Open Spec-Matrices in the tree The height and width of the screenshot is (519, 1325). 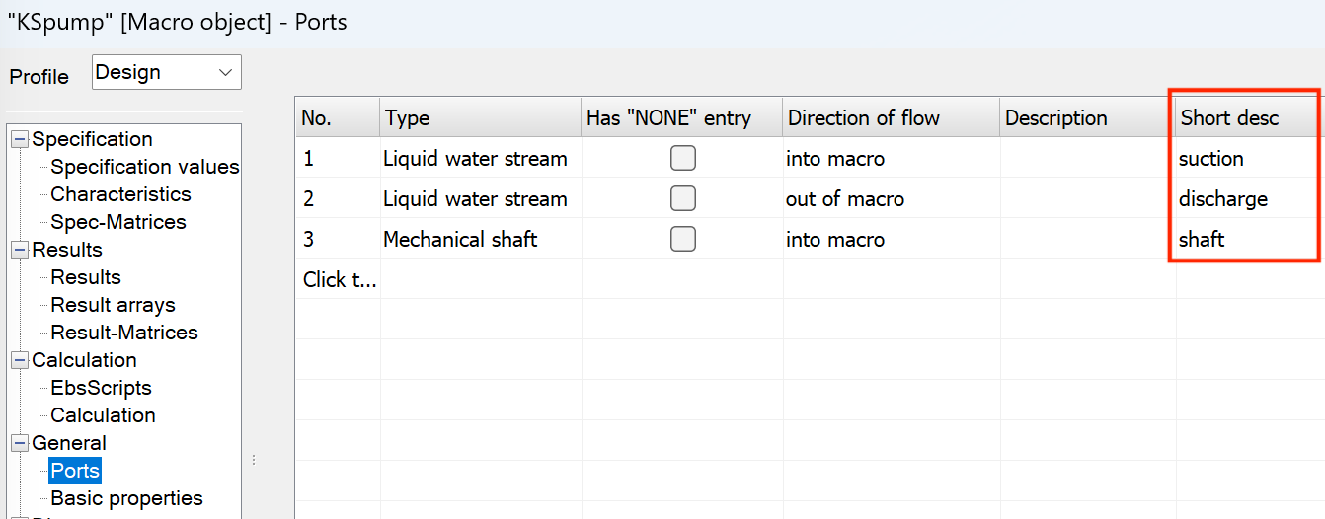click(x=117, y=222)
